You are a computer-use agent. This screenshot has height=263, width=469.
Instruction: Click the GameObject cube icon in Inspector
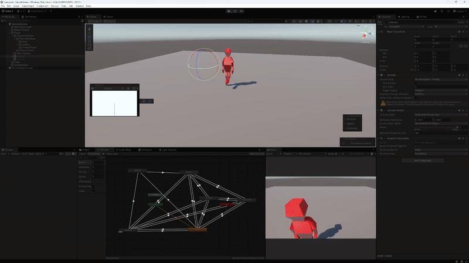pyautogui.click(x=380, y=23)
